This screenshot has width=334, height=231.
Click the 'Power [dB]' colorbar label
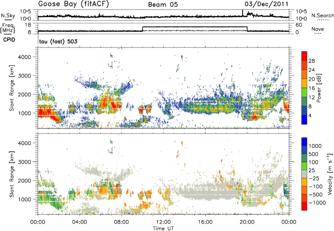tap(319, 88)
